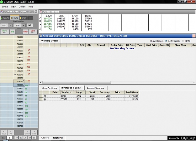Click the link icon next to STP
Viewport: 196px width, 141px height.
(x=29, y=25)
